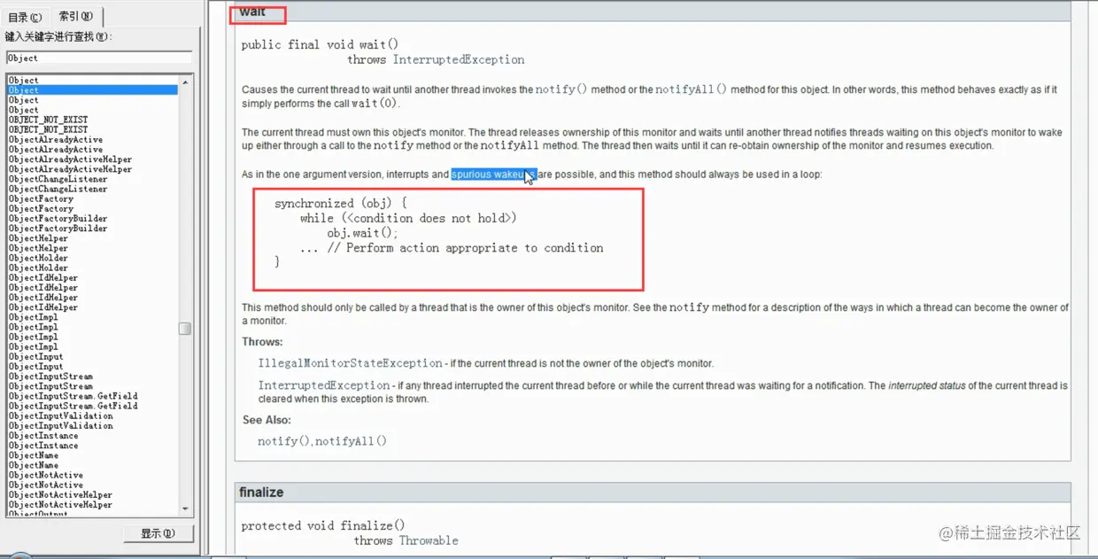The width and height of the screenshot is (1098, 559).
Task: Select the 索引(N) tab
Action: (76, 16)
